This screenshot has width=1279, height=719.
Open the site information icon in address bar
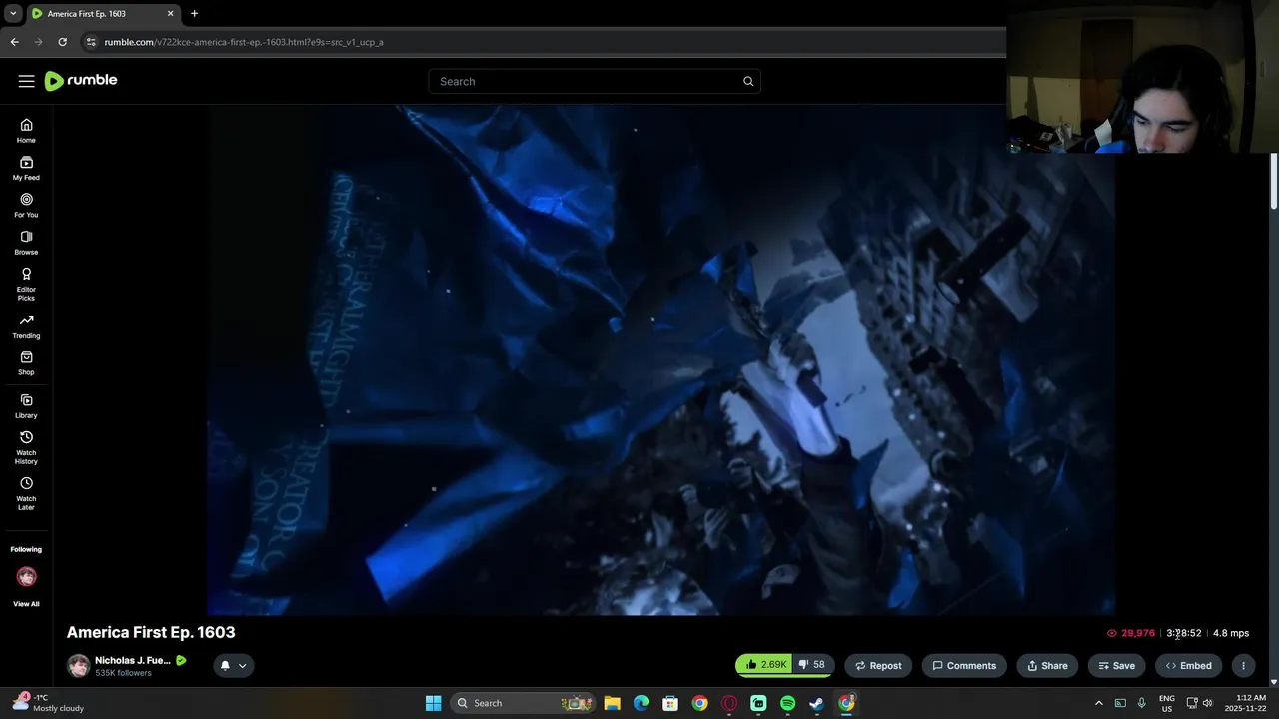coord(91,42)
